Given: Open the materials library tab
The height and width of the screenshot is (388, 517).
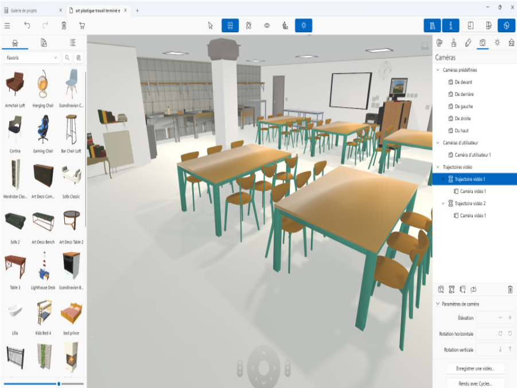Looking at the screenshot, I should [x=44, y=42].
